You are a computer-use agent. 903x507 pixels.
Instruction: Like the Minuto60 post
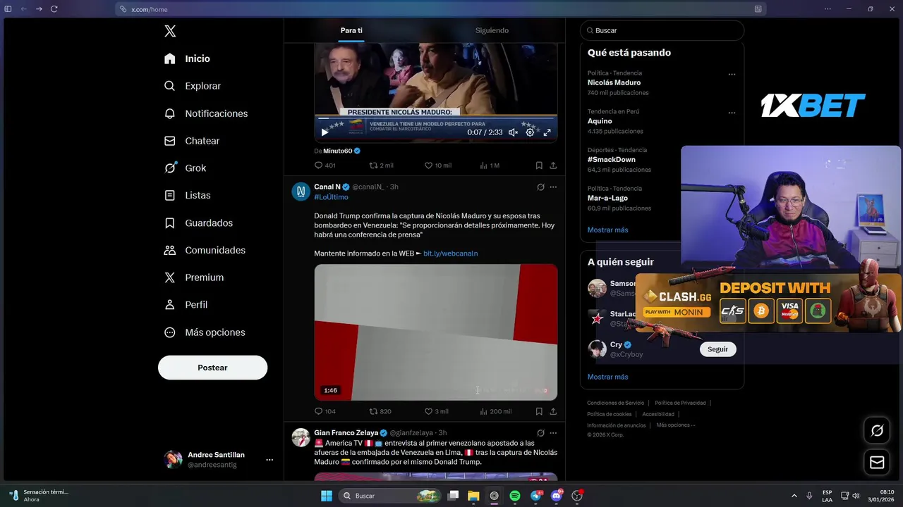(x=437, y=165)
